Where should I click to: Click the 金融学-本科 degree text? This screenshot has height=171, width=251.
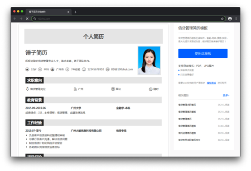[123, 108]
